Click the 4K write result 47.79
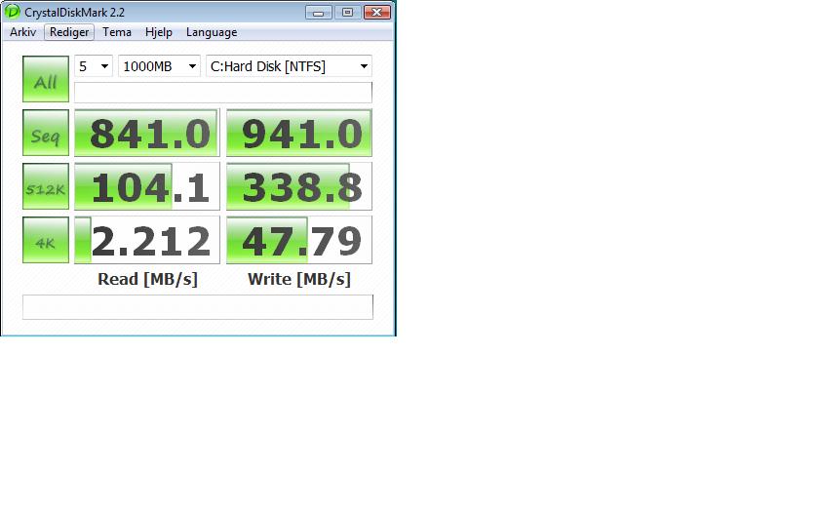This screenshot has height=512, width=819. [299, 240]
